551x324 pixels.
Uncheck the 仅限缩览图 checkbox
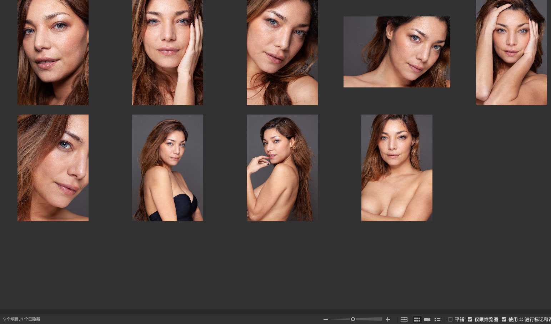click(x=470, y=319)
